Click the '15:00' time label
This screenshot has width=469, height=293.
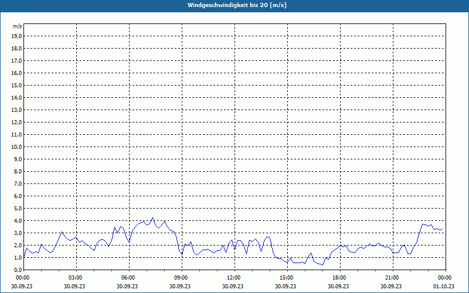coord(287,278)
